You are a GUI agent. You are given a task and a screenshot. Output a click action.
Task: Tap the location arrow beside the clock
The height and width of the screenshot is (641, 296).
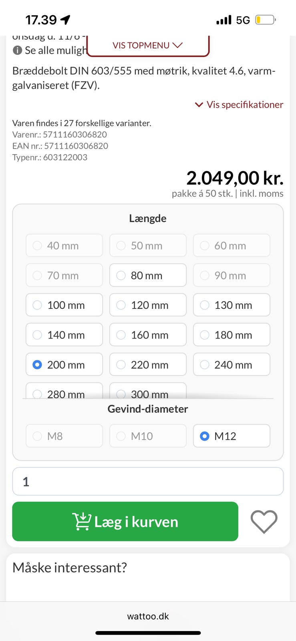coord(65,20)
